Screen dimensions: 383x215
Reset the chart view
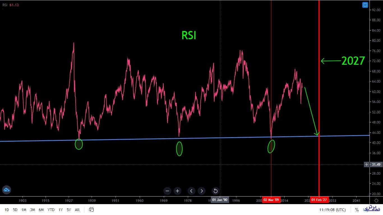tap(215, 191)
